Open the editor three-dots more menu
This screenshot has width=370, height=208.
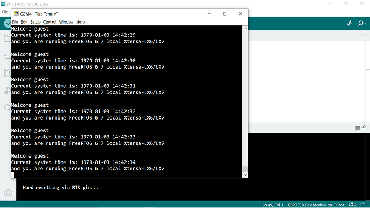coord(365,35)
